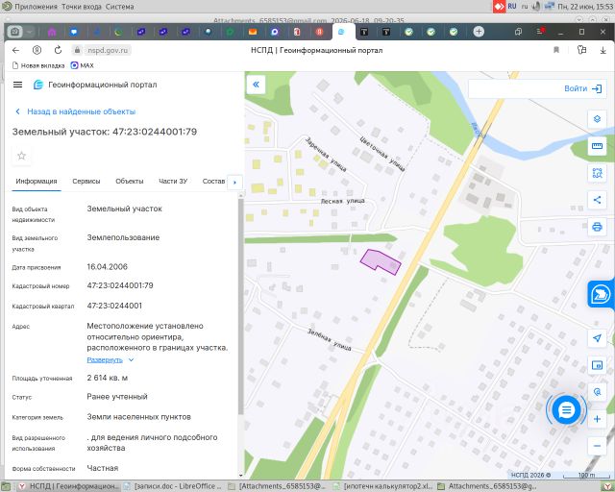Viewport: 615px width, 492px height.
Task: Show more tabs with right arrow
Action: pyautogui.click(x=234, y=182)
